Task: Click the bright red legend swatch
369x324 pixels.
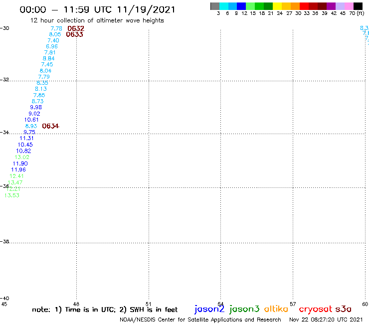Action: click(304, 6)
